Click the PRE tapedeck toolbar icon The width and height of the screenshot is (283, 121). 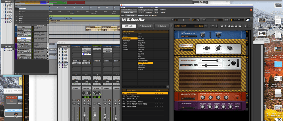click(222, 26)
